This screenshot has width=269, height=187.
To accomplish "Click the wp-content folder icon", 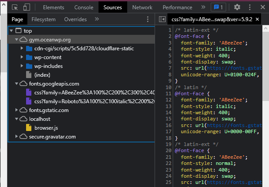I will (x=29, y=57).
